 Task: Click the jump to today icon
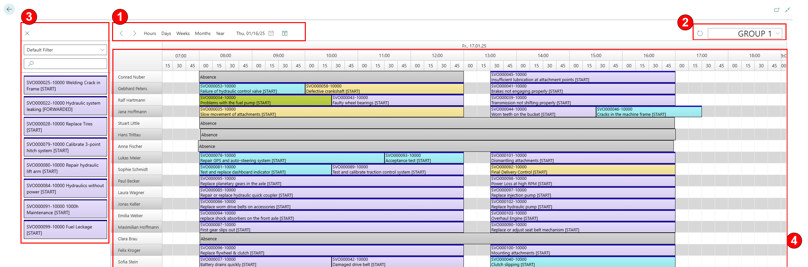point(285,33)
